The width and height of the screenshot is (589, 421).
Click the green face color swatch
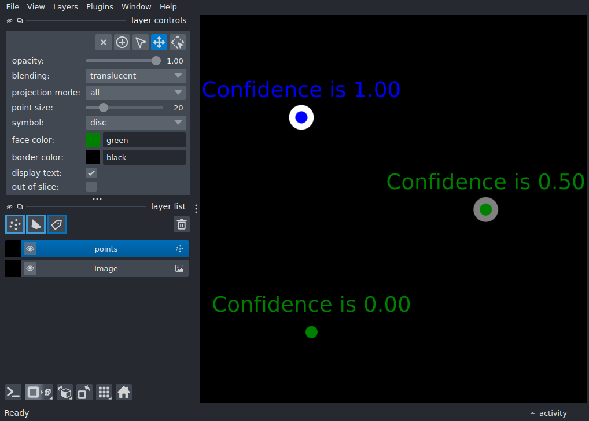93,140
